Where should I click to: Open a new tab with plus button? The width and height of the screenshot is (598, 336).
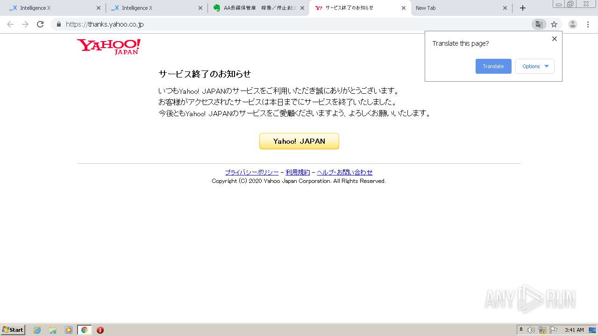[x=523, y=8]
